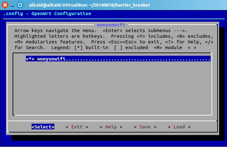The width and height of the screenshot is (227, 147).
Task: Select the wooyunwifi menu entry label
Action: (51, 59)
